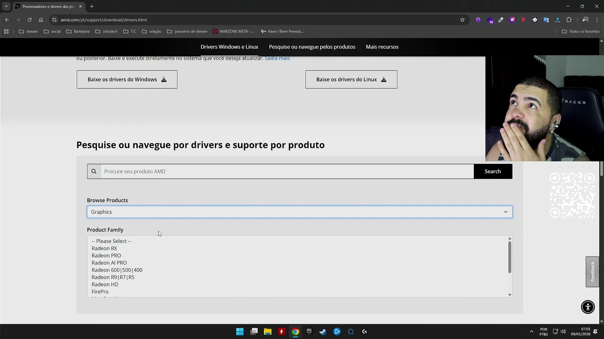Select Radeon AI PRO product family
Image resolution: width=604 pixels, height=339 pixels.
tap(109, 263)
